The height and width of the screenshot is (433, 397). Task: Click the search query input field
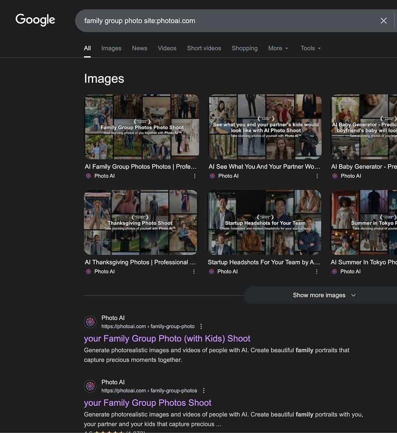[x=225, y=21]
